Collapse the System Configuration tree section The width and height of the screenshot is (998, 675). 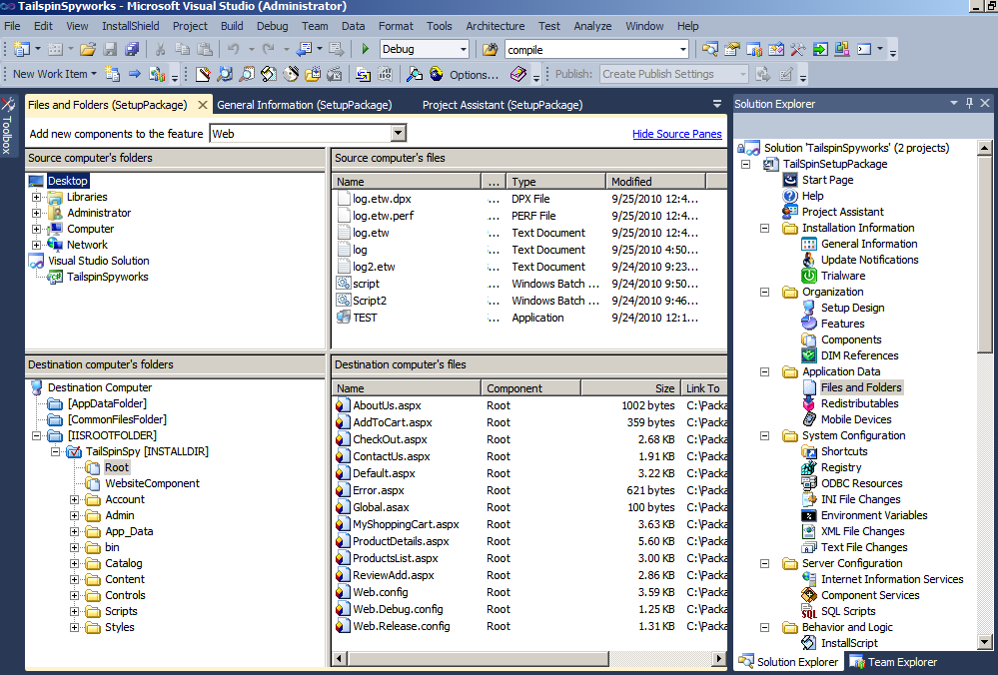coord(764,435)
